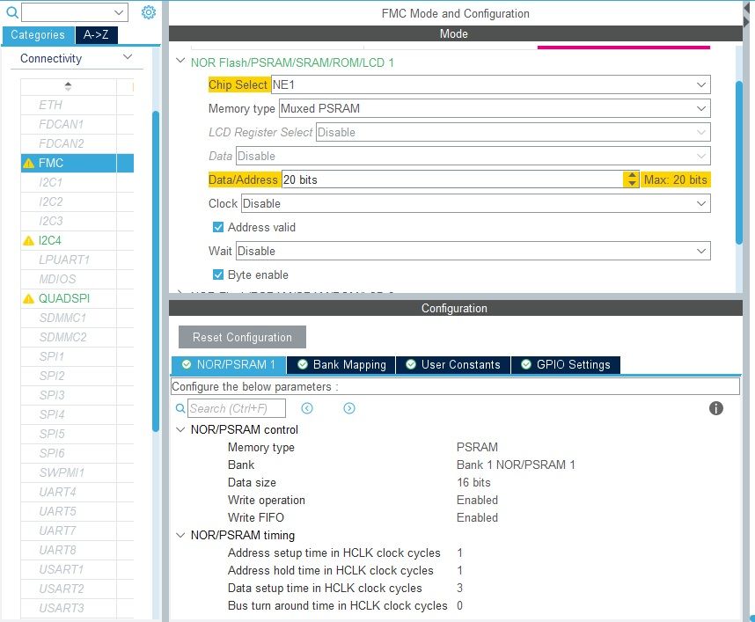Screen dimensions: 755x622
Task: Click the check icon on GPIO Settings tab
Action: pyautogui.click(x=526, y=364)
